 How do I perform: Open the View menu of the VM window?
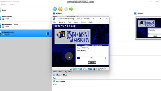(69, 22)
